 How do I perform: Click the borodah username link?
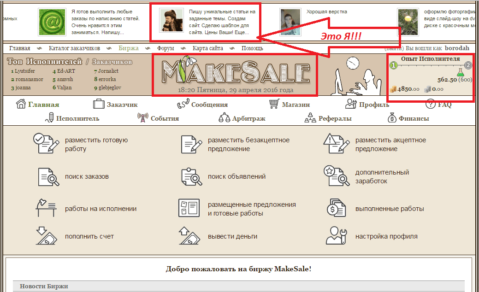[457, 48]
